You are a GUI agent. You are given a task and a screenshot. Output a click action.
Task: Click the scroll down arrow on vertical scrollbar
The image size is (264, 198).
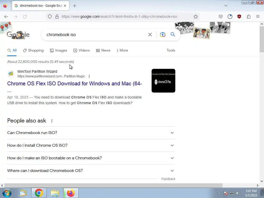coord(262,181)
